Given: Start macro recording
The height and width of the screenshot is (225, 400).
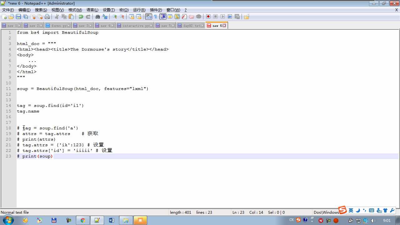Looking at the screenshot, I should [x=208, y=17].
